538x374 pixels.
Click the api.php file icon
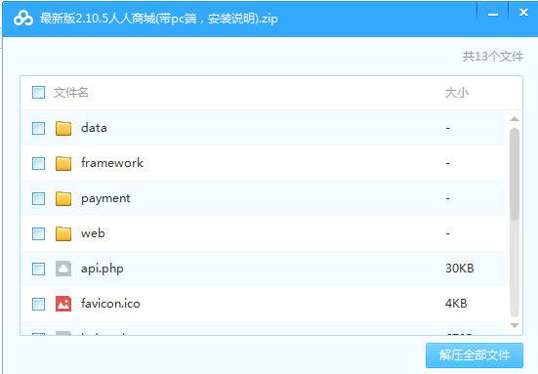click(63, 269)
